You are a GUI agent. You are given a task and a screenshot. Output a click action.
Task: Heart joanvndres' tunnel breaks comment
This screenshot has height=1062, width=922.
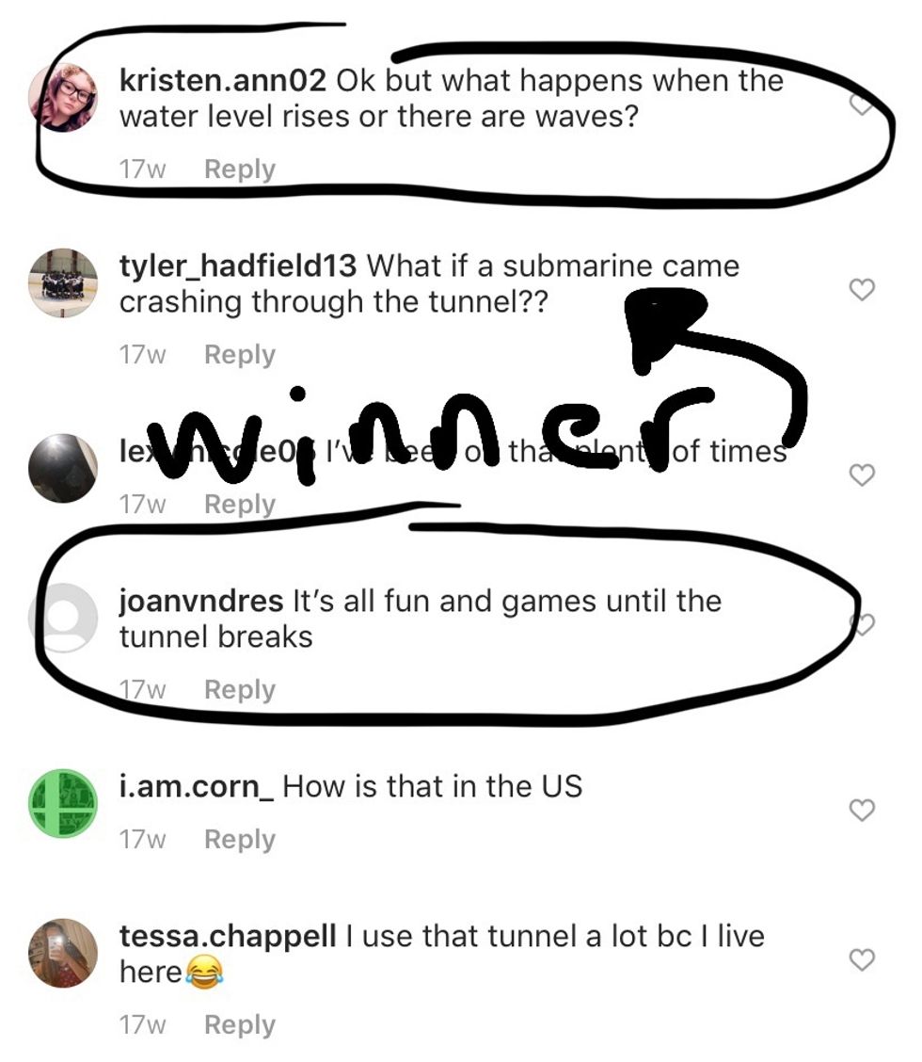click(863, 624)
